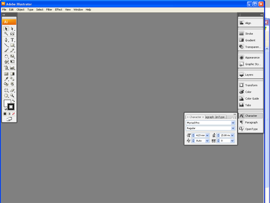This screenshot has width=270, height=203.
Task: Open the Align panel from dock
Action: coord(251,23)
